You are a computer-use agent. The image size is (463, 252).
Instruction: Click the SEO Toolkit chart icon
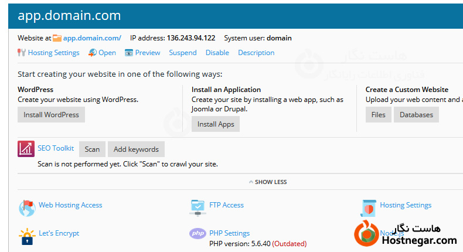point(27,149)
